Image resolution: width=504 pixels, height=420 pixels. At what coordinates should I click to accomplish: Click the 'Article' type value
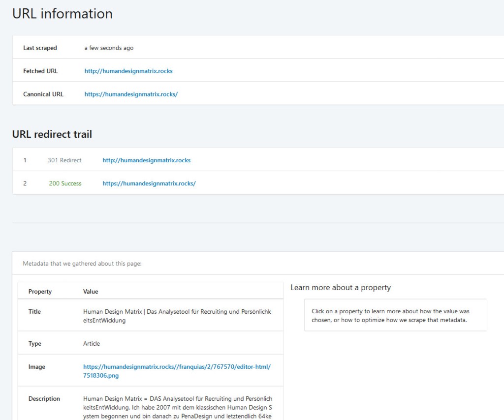(x=92, y=343)
